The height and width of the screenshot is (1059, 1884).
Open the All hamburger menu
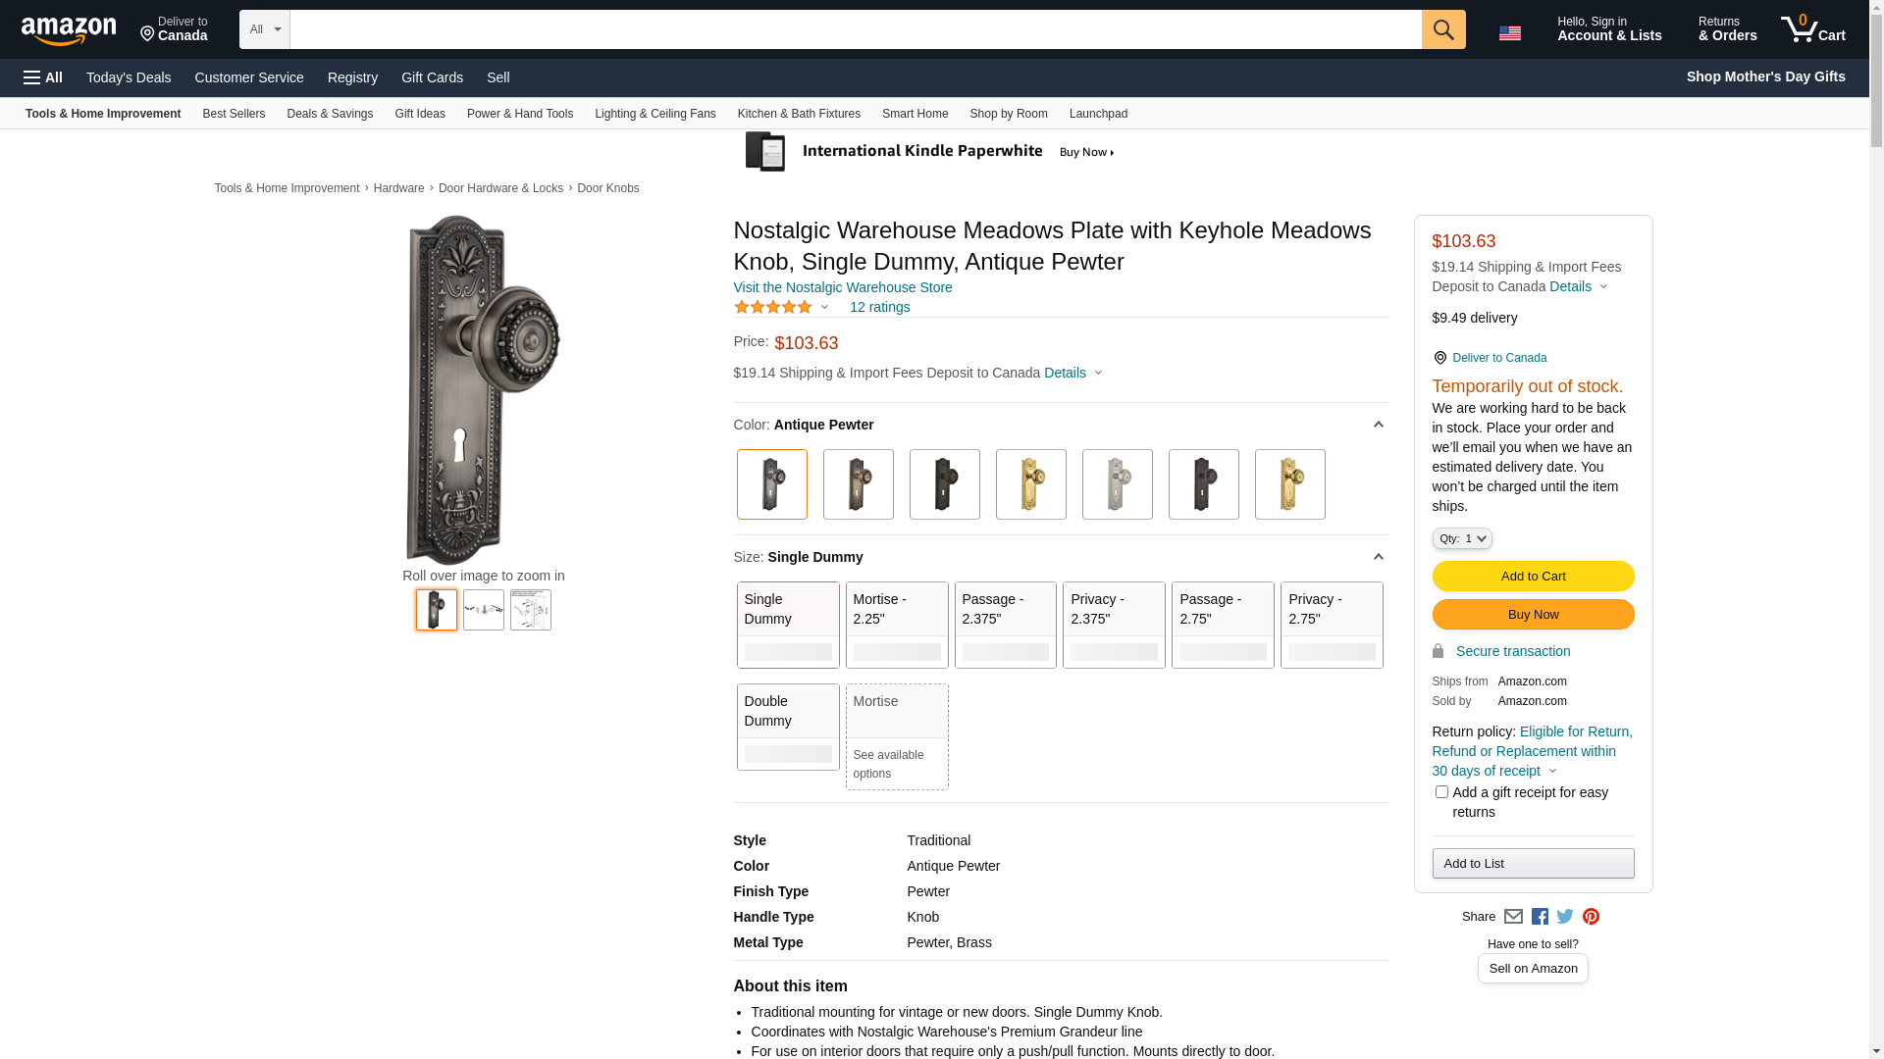(x=43, y=77)
